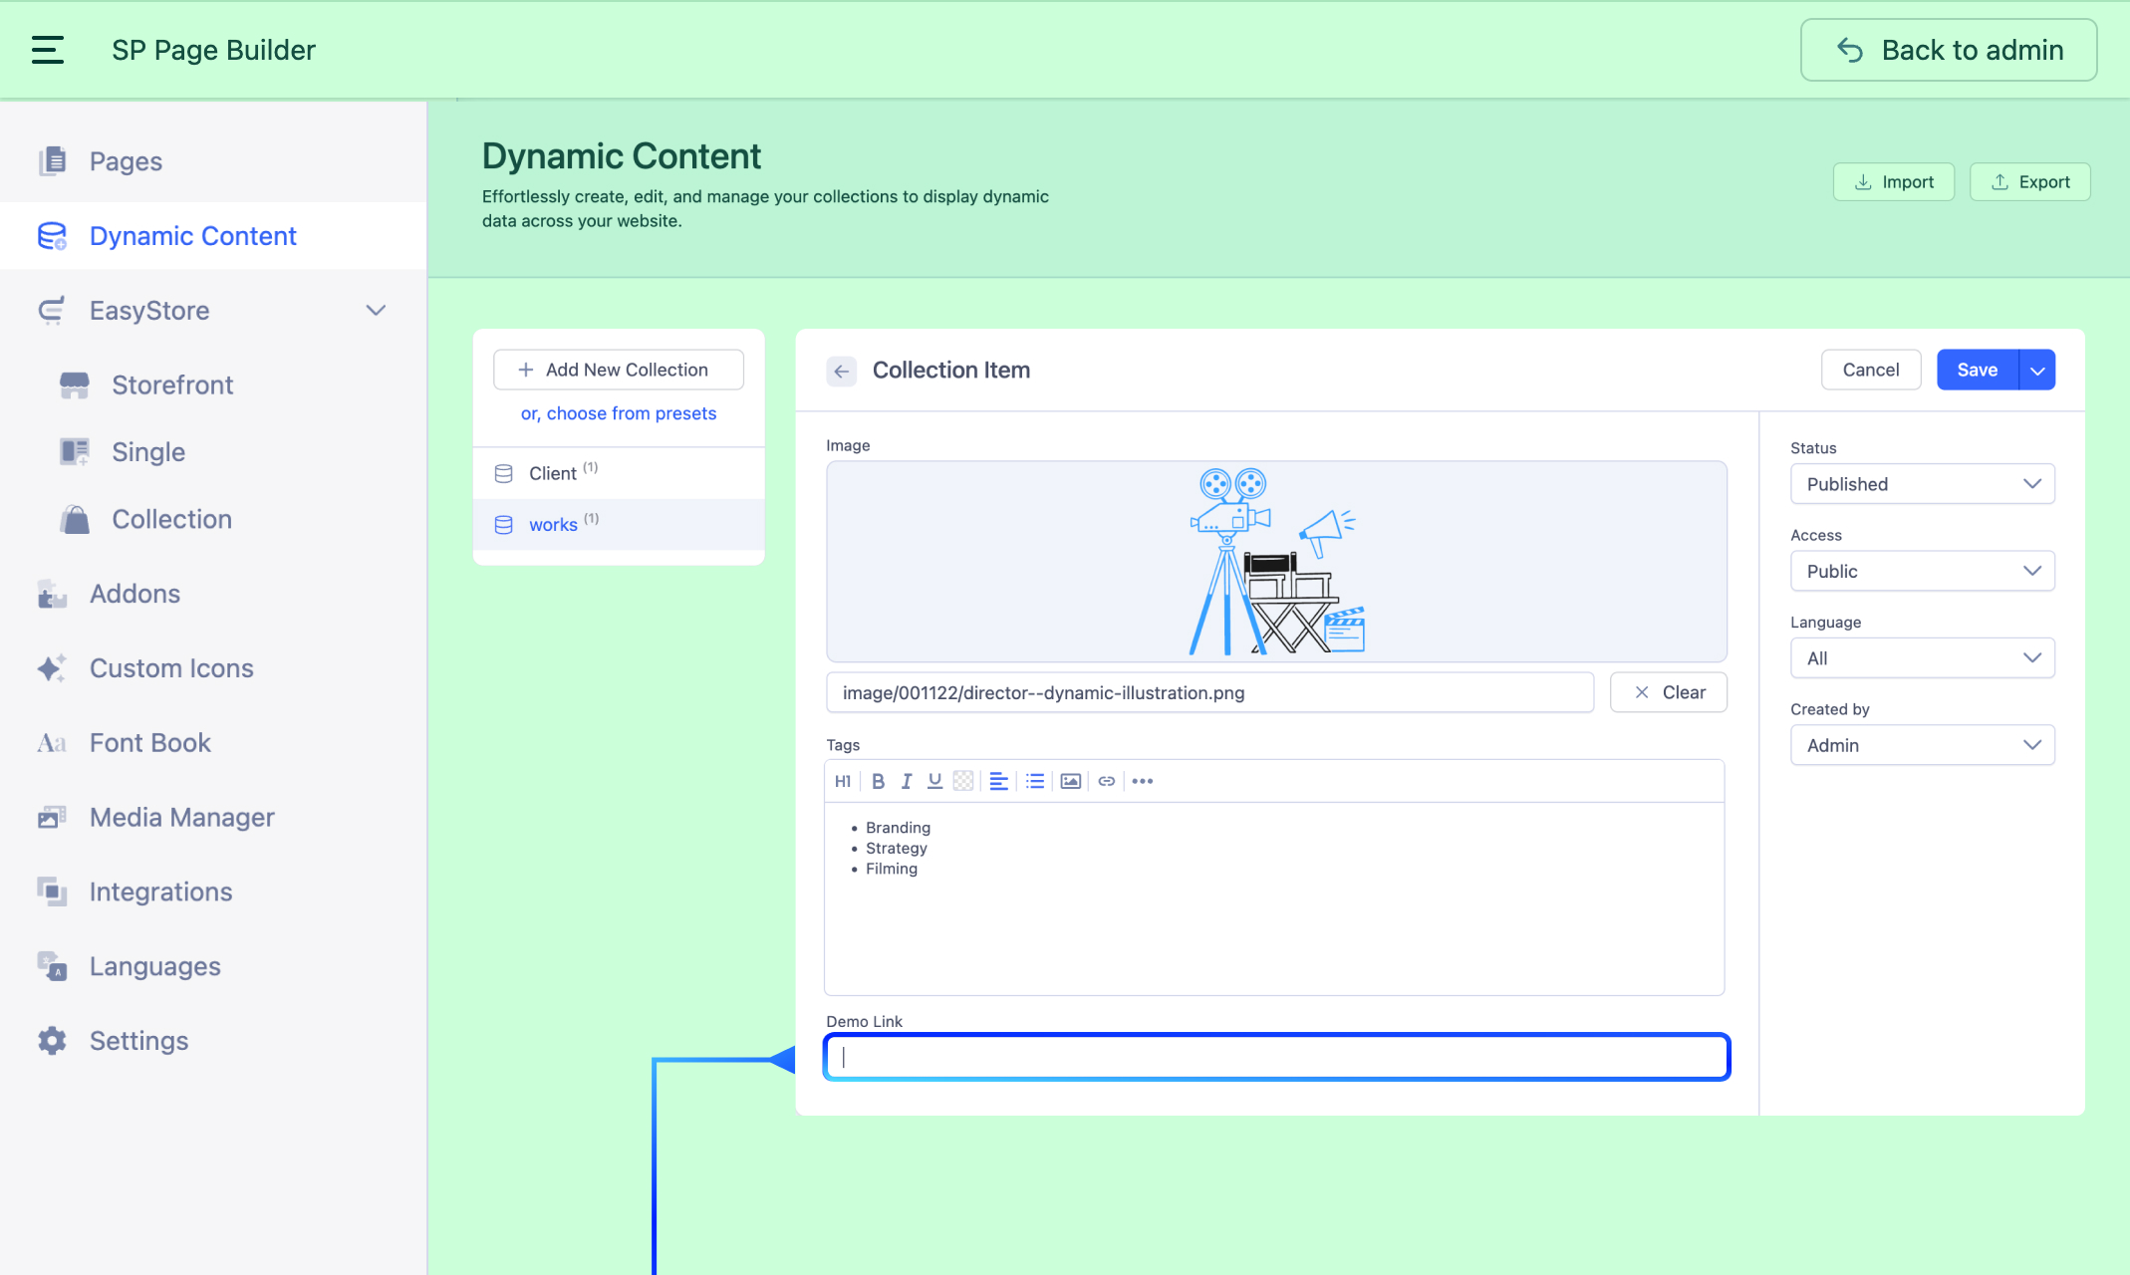2130x1275 pixels.
Task: Open the text color swatch picker
Action: (x=962, y=781)
